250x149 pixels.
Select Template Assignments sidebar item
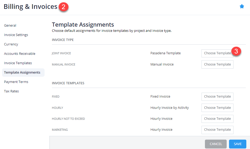[23, 73]
